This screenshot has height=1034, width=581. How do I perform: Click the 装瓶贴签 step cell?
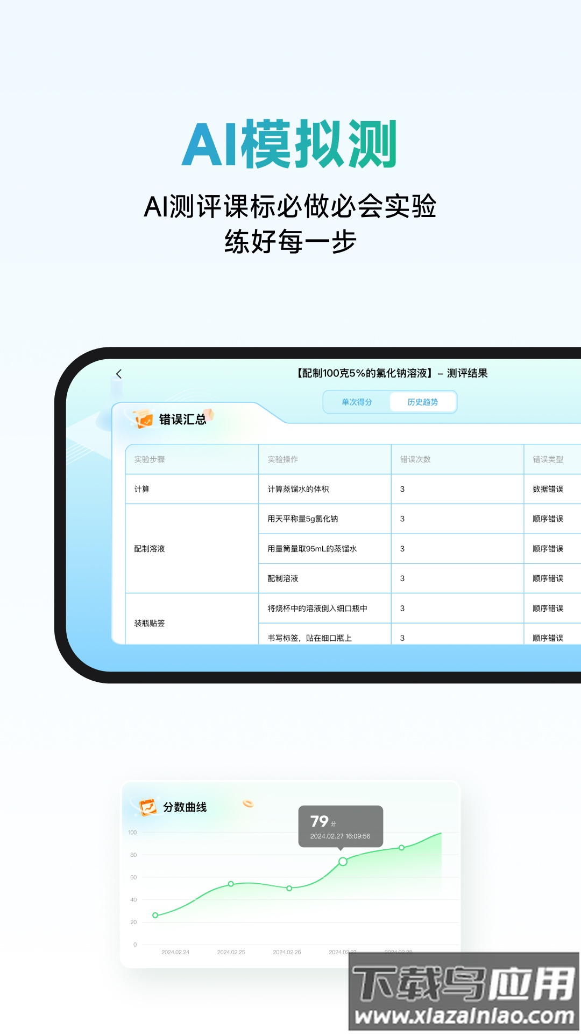point(150,623)
